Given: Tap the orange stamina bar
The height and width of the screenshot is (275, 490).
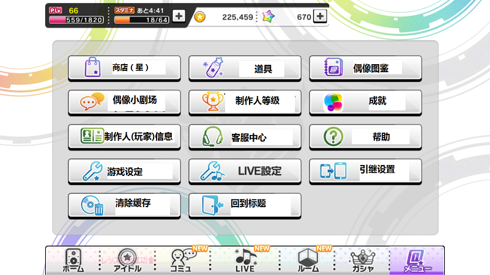Looking at the screenshot, I should click(141, 20).
